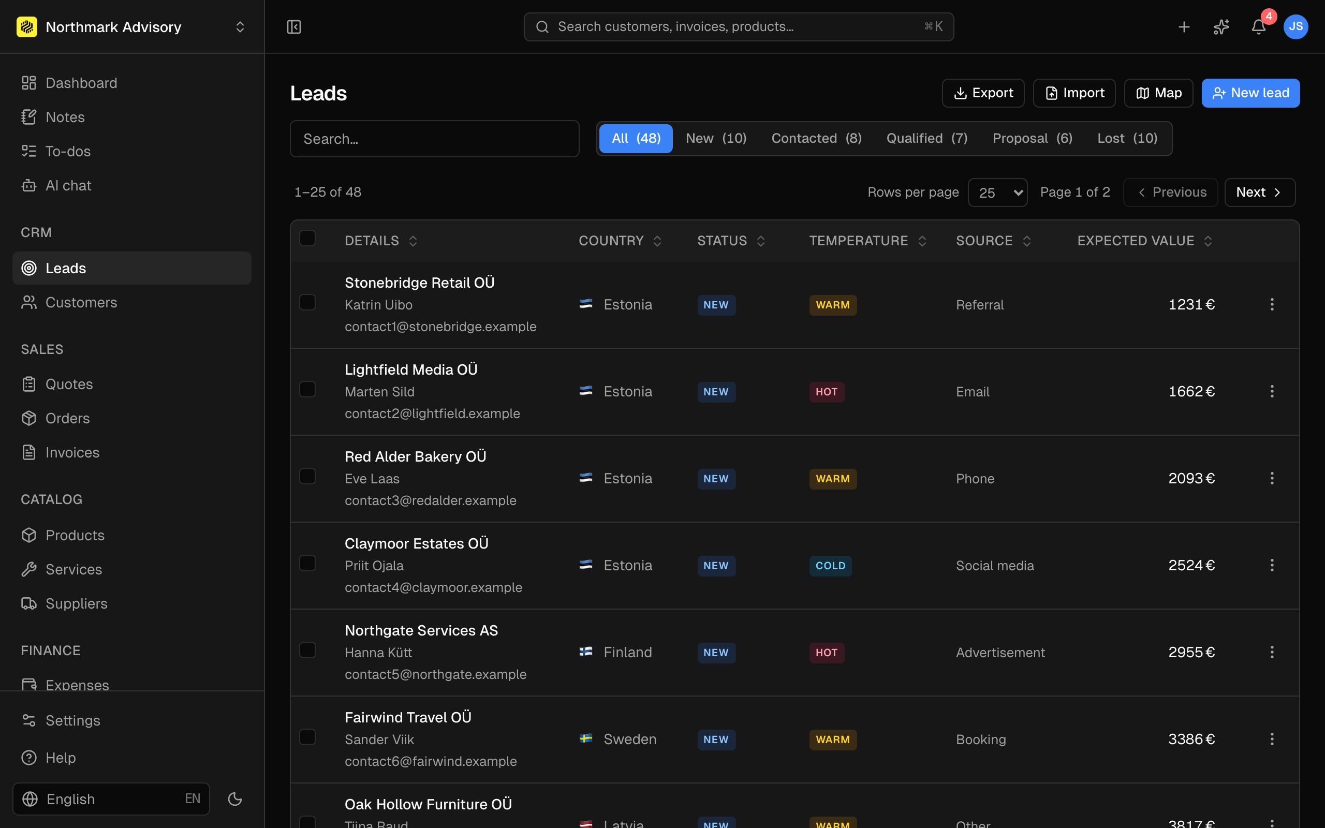Select the Lost (10) filter tab
The image size is (1325, 828).
tap(1127, 139)
